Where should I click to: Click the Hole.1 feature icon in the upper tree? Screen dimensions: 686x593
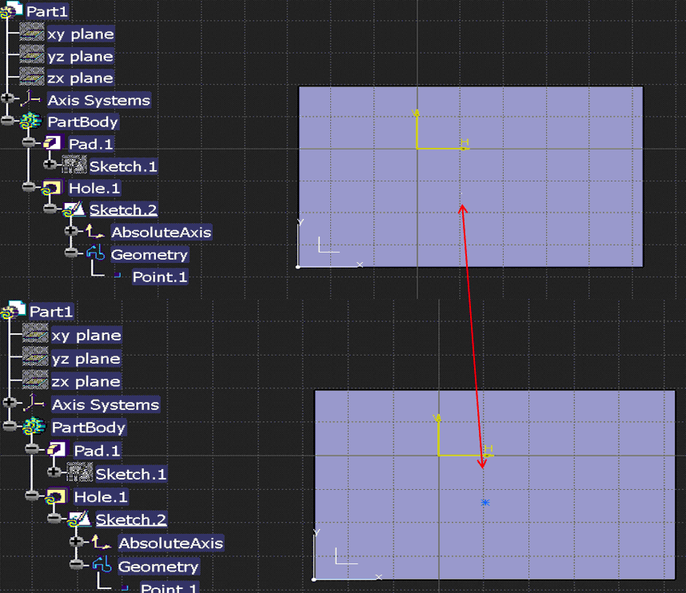point(52,188)
